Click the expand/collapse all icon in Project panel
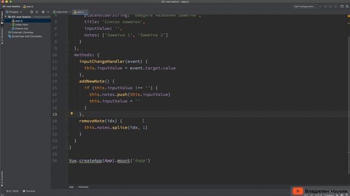The height and width of the screenshot is (196, 350). click(x=37, y=12)
